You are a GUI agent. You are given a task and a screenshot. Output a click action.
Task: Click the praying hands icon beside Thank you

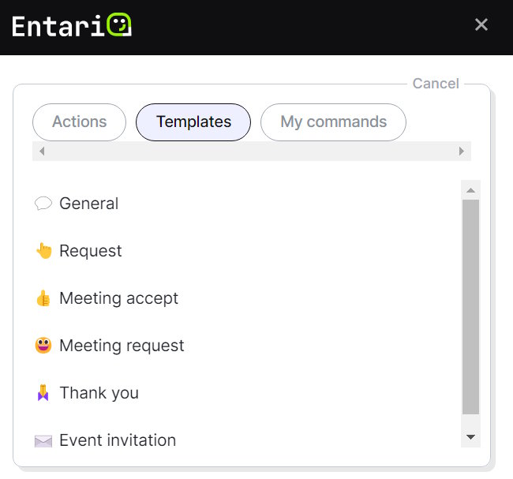(43, 393)
